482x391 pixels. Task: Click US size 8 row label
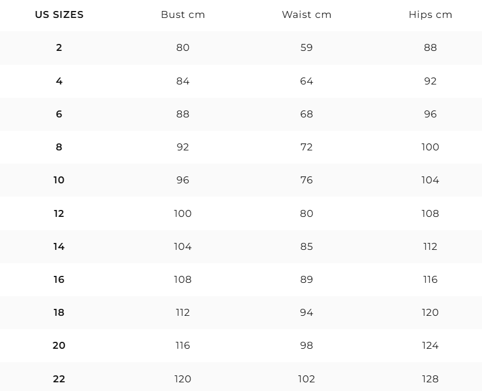(x=59, y=147)
